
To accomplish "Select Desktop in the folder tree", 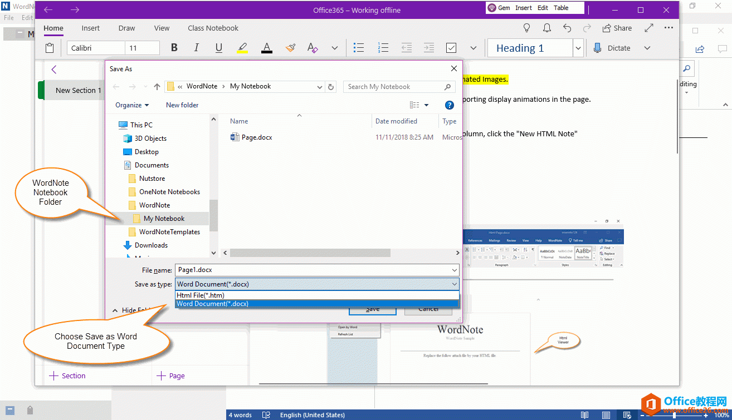I will tap(140, 151).
